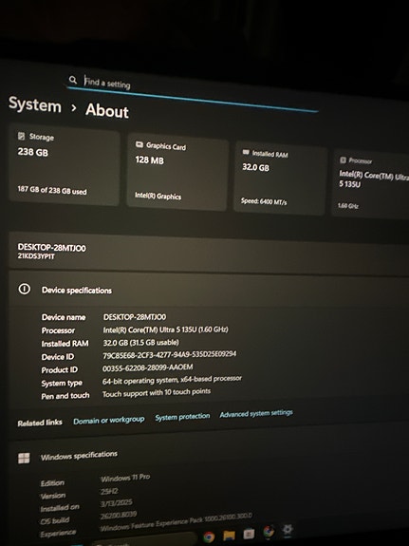Click the Installed RAM card icon
The width and height of the screenshot is (409, 546).
pyautogui.click(x=246, y=152)
